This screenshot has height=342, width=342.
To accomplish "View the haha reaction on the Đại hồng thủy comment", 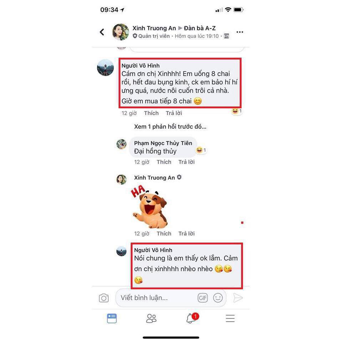I will click(201, 150).
